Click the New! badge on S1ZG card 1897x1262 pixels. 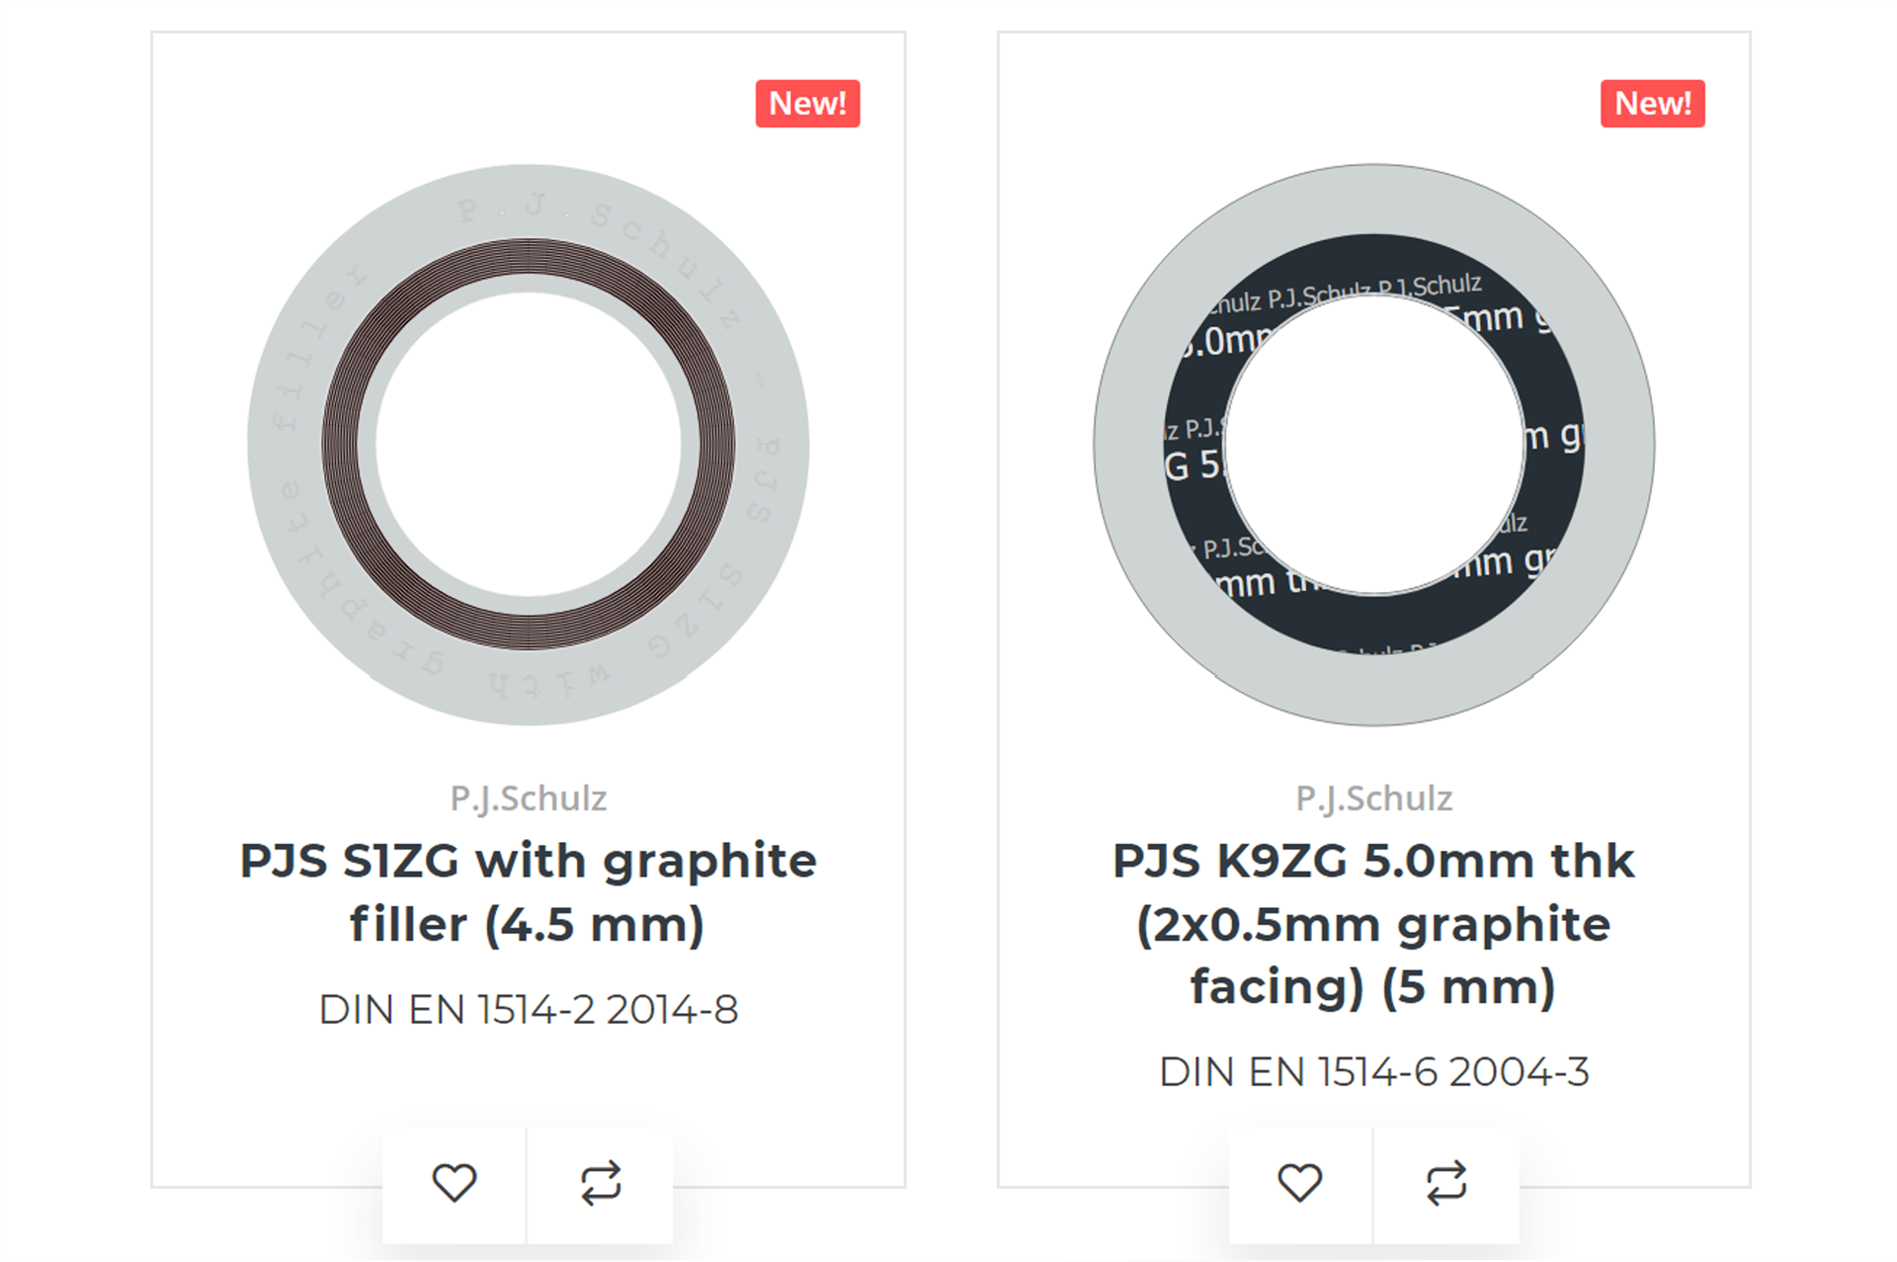[807, 104]
